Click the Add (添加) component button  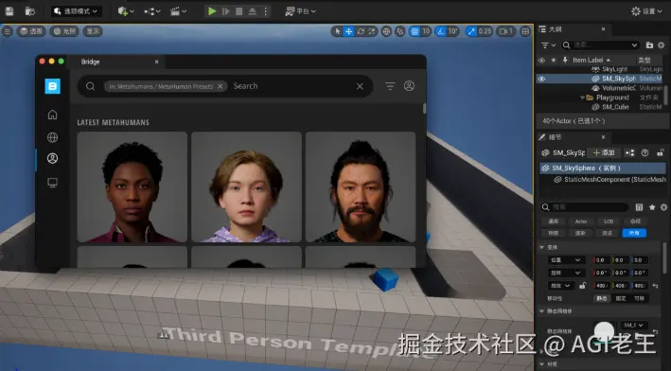(604, 152)
